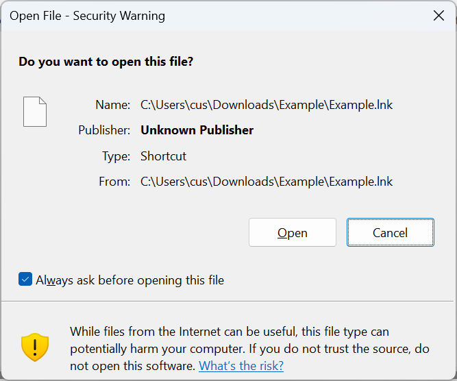The width and height of the screenshot is (457, 381).
Task: Uncheck the always ask checkbox
Action: 25,280
